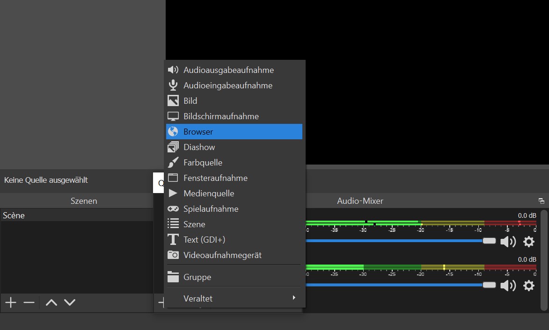Mute the second audio mixer channel

coord(508,286)
